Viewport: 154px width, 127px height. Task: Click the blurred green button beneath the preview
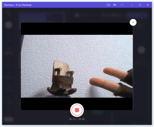[98, 112]
